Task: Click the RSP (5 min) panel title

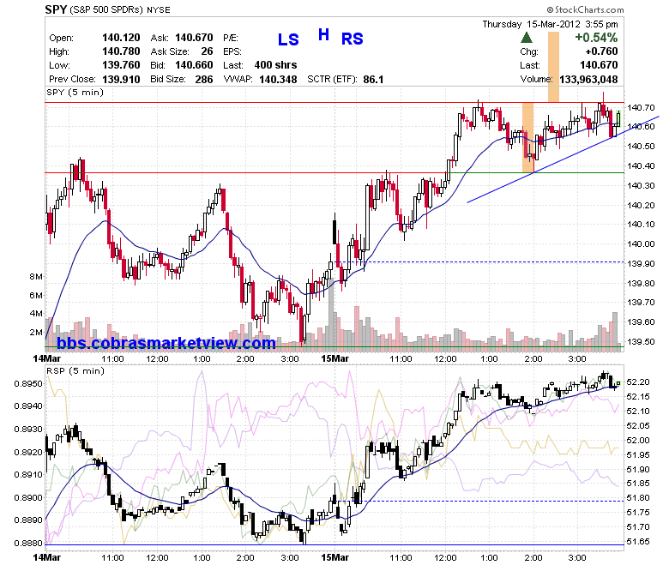Action: point(75,371)
